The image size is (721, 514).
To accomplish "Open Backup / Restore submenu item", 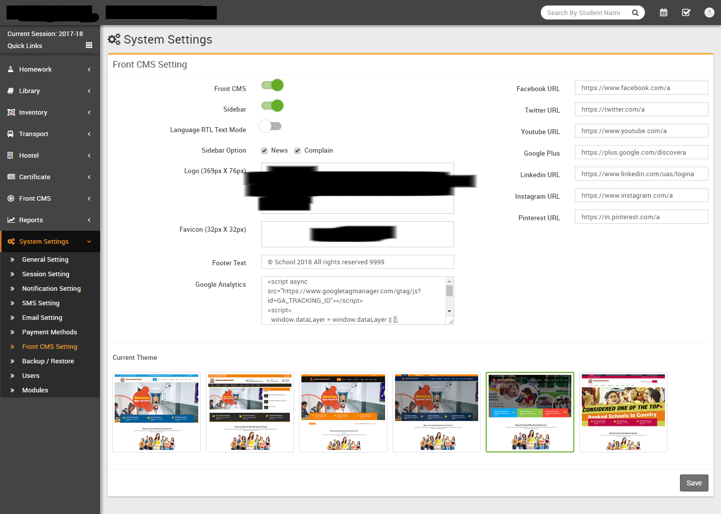I will [48, 361].
